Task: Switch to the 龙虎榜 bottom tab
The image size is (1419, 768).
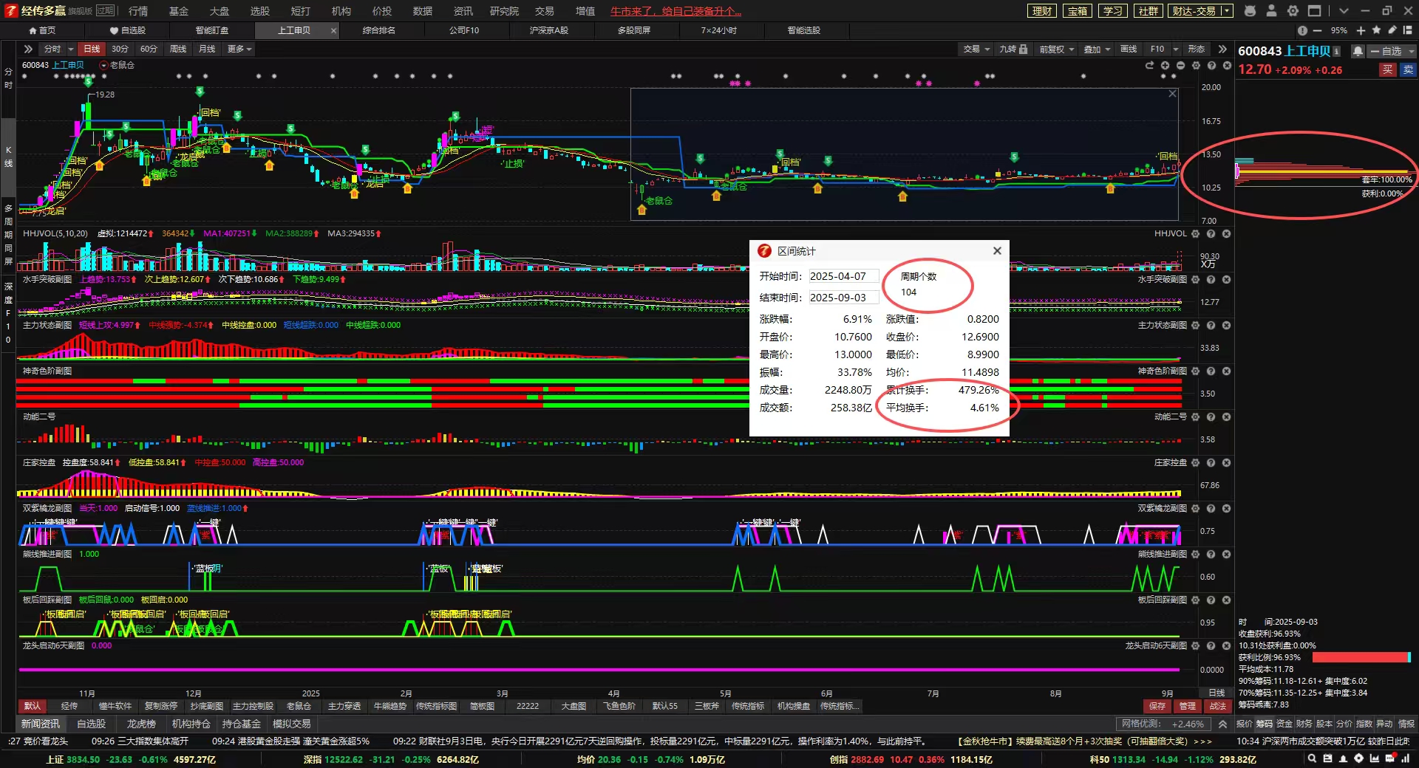Action: (141, 724)
